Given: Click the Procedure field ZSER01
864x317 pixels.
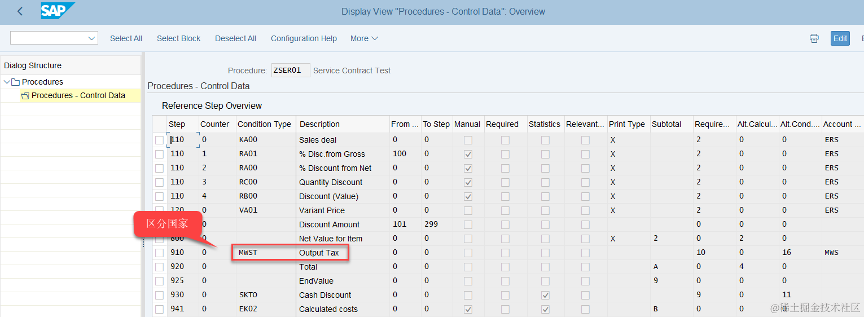Looking at the screenshot, I should [x=291, y=71].
